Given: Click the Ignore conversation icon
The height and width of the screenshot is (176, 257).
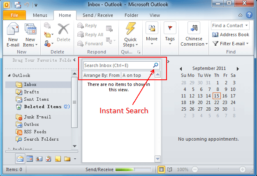Looking at the screenshot, I should (x=47, y=25).
